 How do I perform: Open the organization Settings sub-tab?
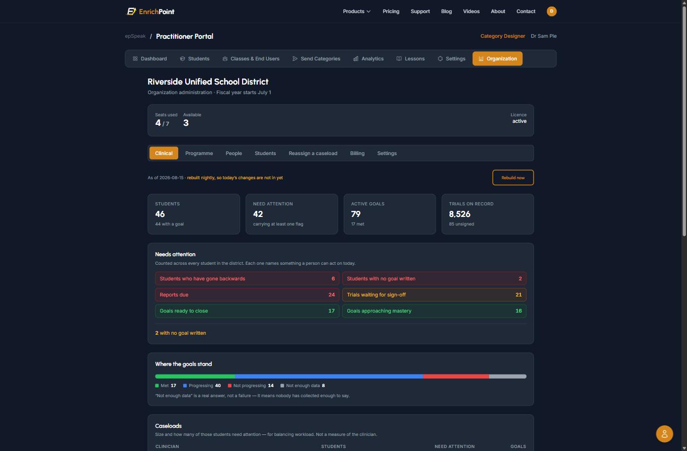coord(387,153)
